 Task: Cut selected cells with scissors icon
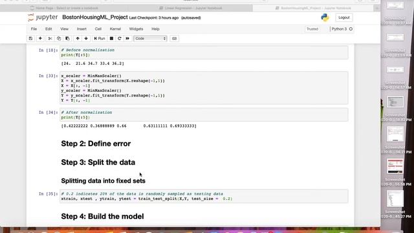pos(50,39)
